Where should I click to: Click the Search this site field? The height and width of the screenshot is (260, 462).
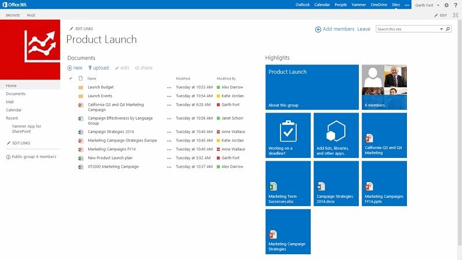coord(407,29)
